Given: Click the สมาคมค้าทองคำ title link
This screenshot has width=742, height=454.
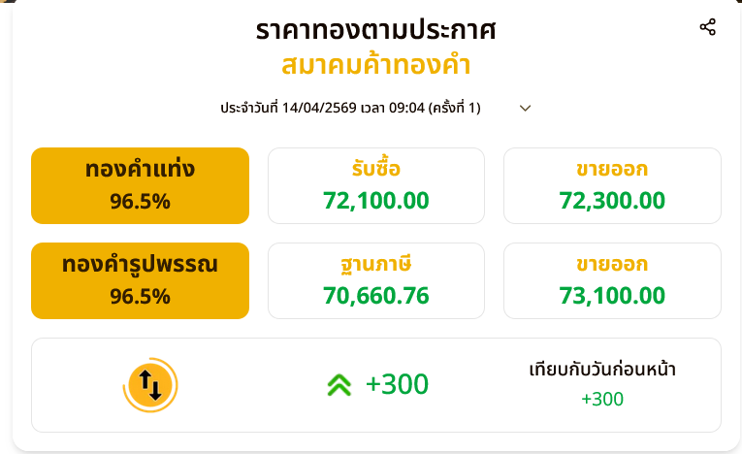Looking at the screenshot, I should (x=376, y=66).
